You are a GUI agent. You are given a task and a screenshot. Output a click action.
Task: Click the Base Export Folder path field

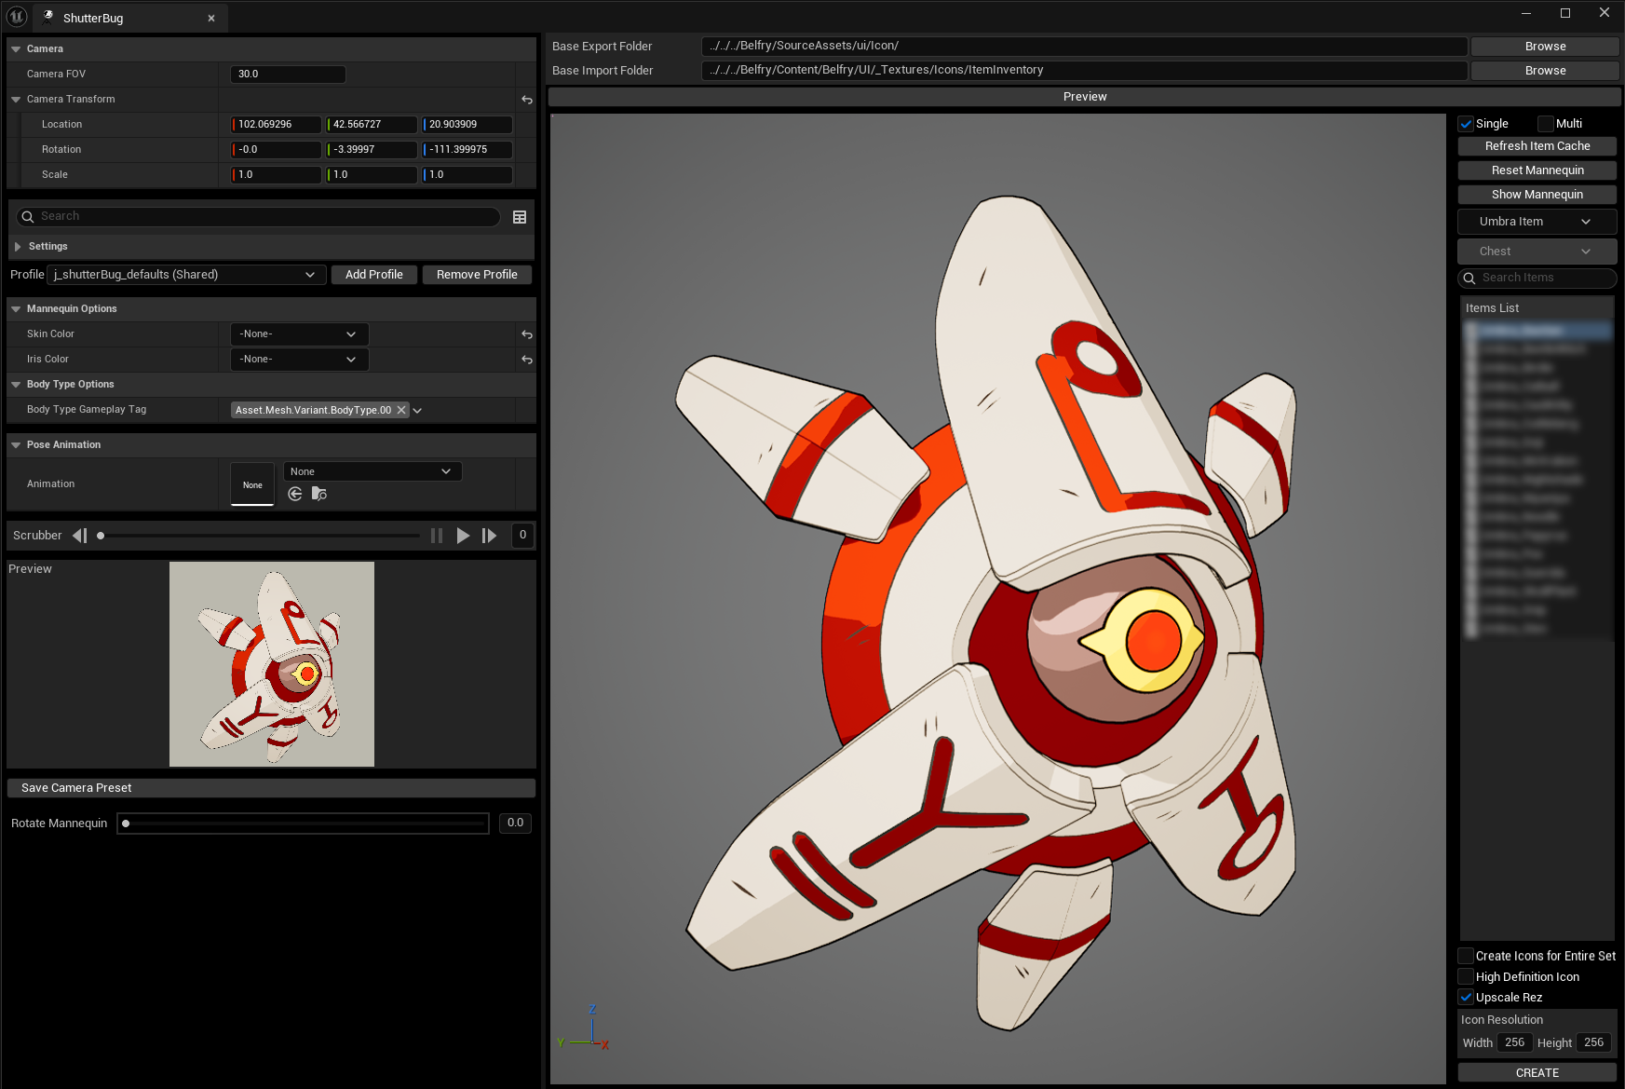click(x=1084, y=47)
